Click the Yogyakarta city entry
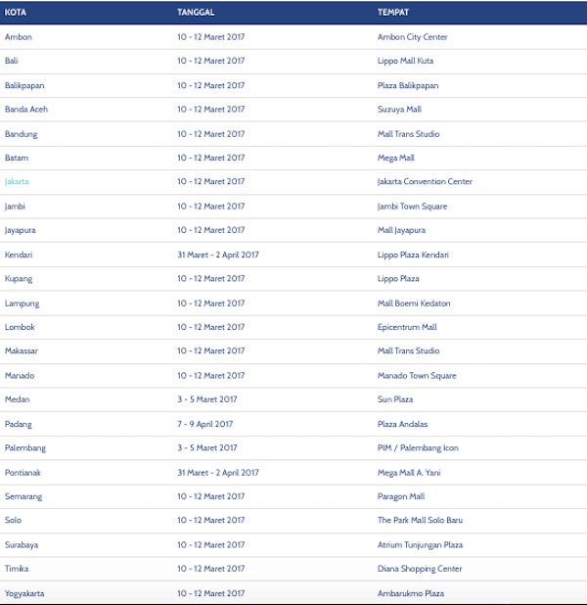This screenshot has height=605, width=587. click(24, 593)
